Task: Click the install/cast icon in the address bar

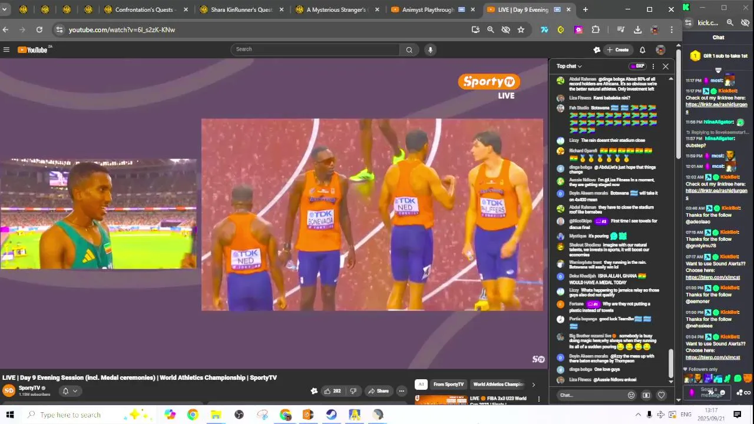Action: [x=475, y=29]
